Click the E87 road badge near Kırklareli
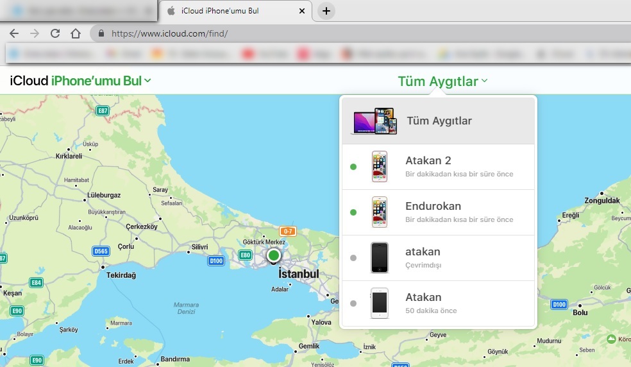Image resolution: width=631 pixels, height=367 pixels. click(103, 110)
